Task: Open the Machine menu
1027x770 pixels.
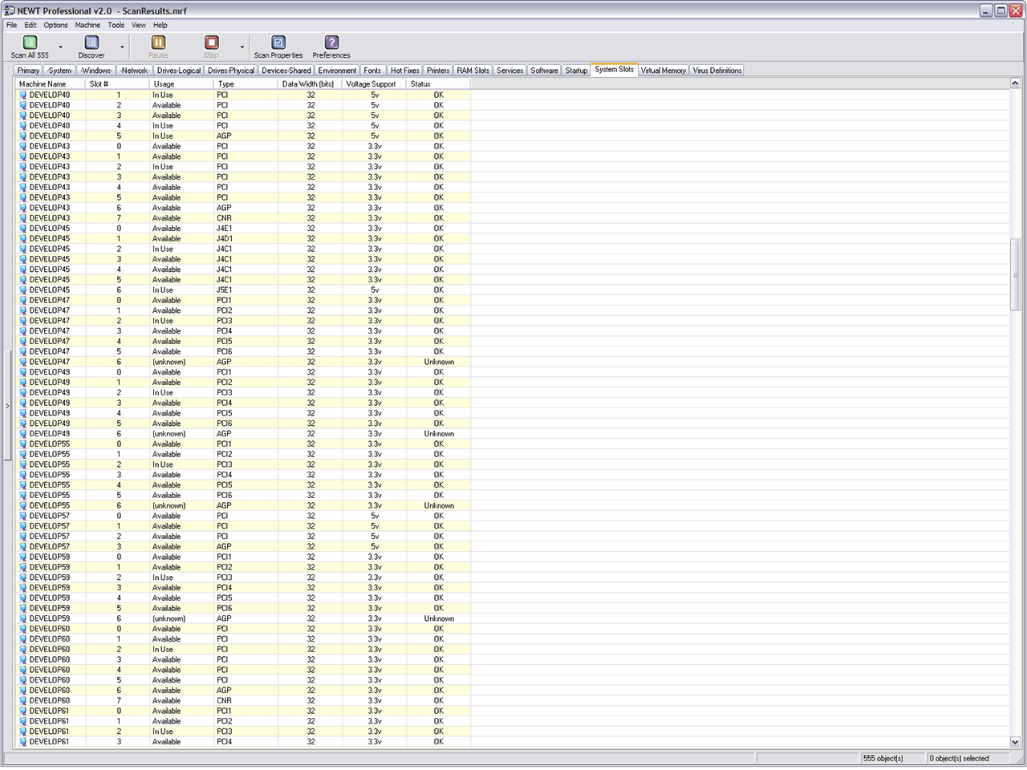Action: point(87,25)
